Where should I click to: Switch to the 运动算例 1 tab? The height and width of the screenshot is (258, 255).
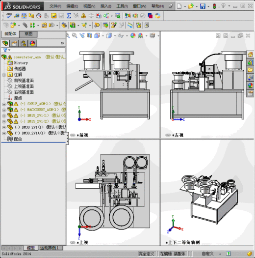click(x=51, y=248)
